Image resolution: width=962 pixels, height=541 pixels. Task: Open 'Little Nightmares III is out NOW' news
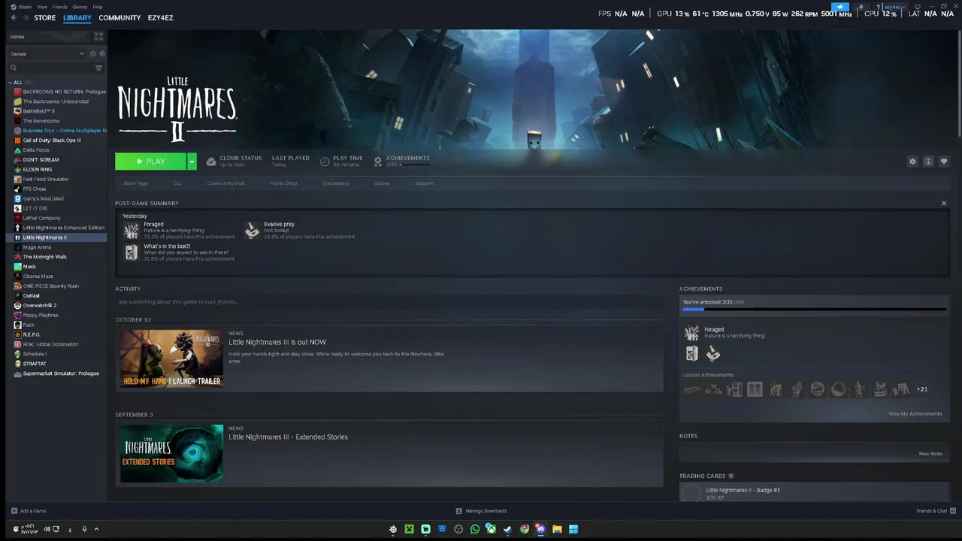[x=277, y=342]
